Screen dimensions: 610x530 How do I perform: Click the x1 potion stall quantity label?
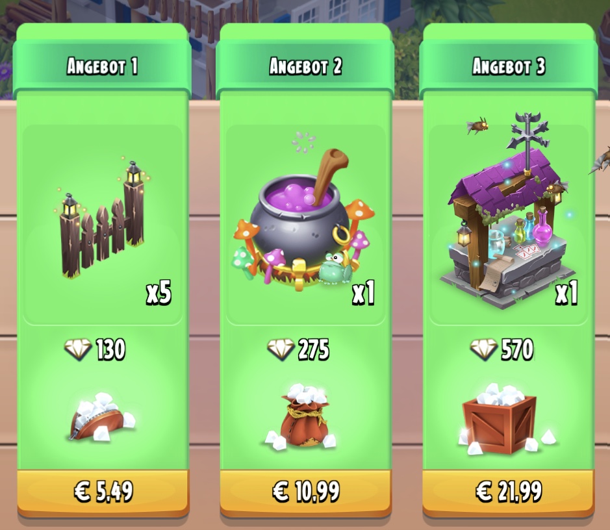click(566, 293)
